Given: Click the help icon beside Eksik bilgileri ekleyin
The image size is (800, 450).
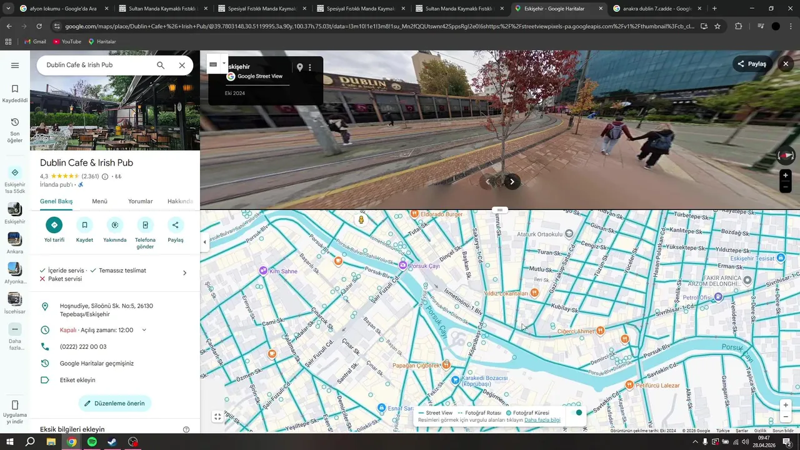Looking at the screenshot, I should pos(186,429).
